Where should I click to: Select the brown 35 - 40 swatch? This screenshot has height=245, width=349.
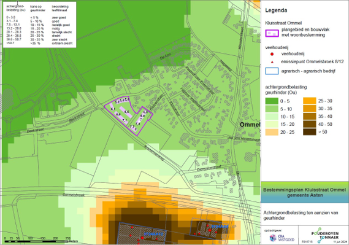[x=310, y=116]
